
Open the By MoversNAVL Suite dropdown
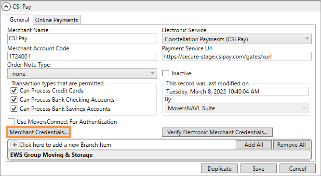click(237, 108)
